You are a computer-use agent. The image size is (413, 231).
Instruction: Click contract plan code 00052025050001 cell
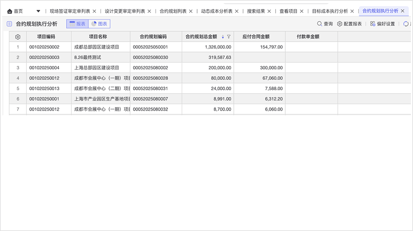click(x=150, y=47)
